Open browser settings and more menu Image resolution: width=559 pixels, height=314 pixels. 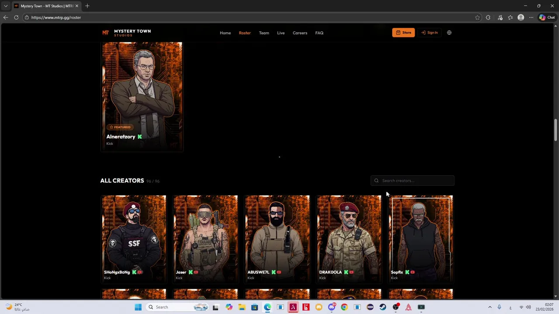[x=531, y=17]
